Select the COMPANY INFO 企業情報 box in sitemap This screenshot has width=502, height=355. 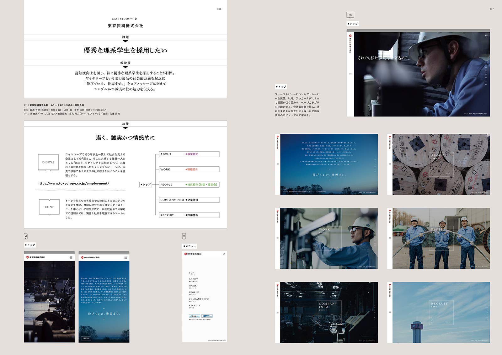tap(189, 200)
